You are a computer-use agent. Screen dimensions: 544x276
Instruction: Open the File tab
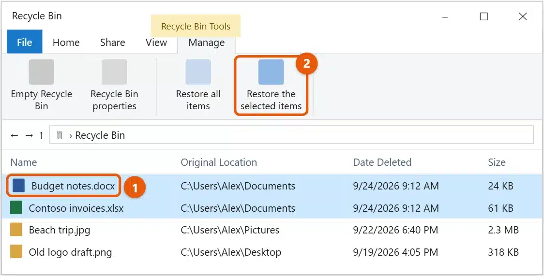point(25,42)
